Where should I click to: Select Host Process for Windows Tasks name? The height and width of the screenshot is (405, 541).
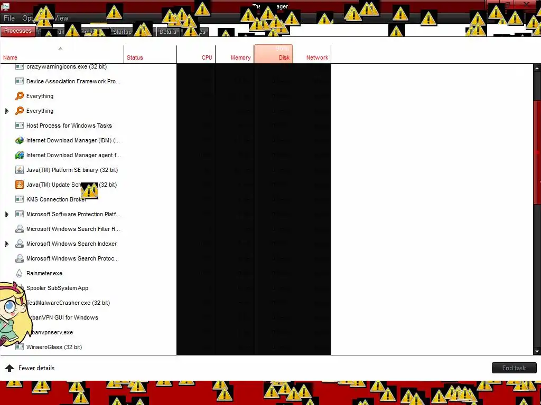pos(69,126)
